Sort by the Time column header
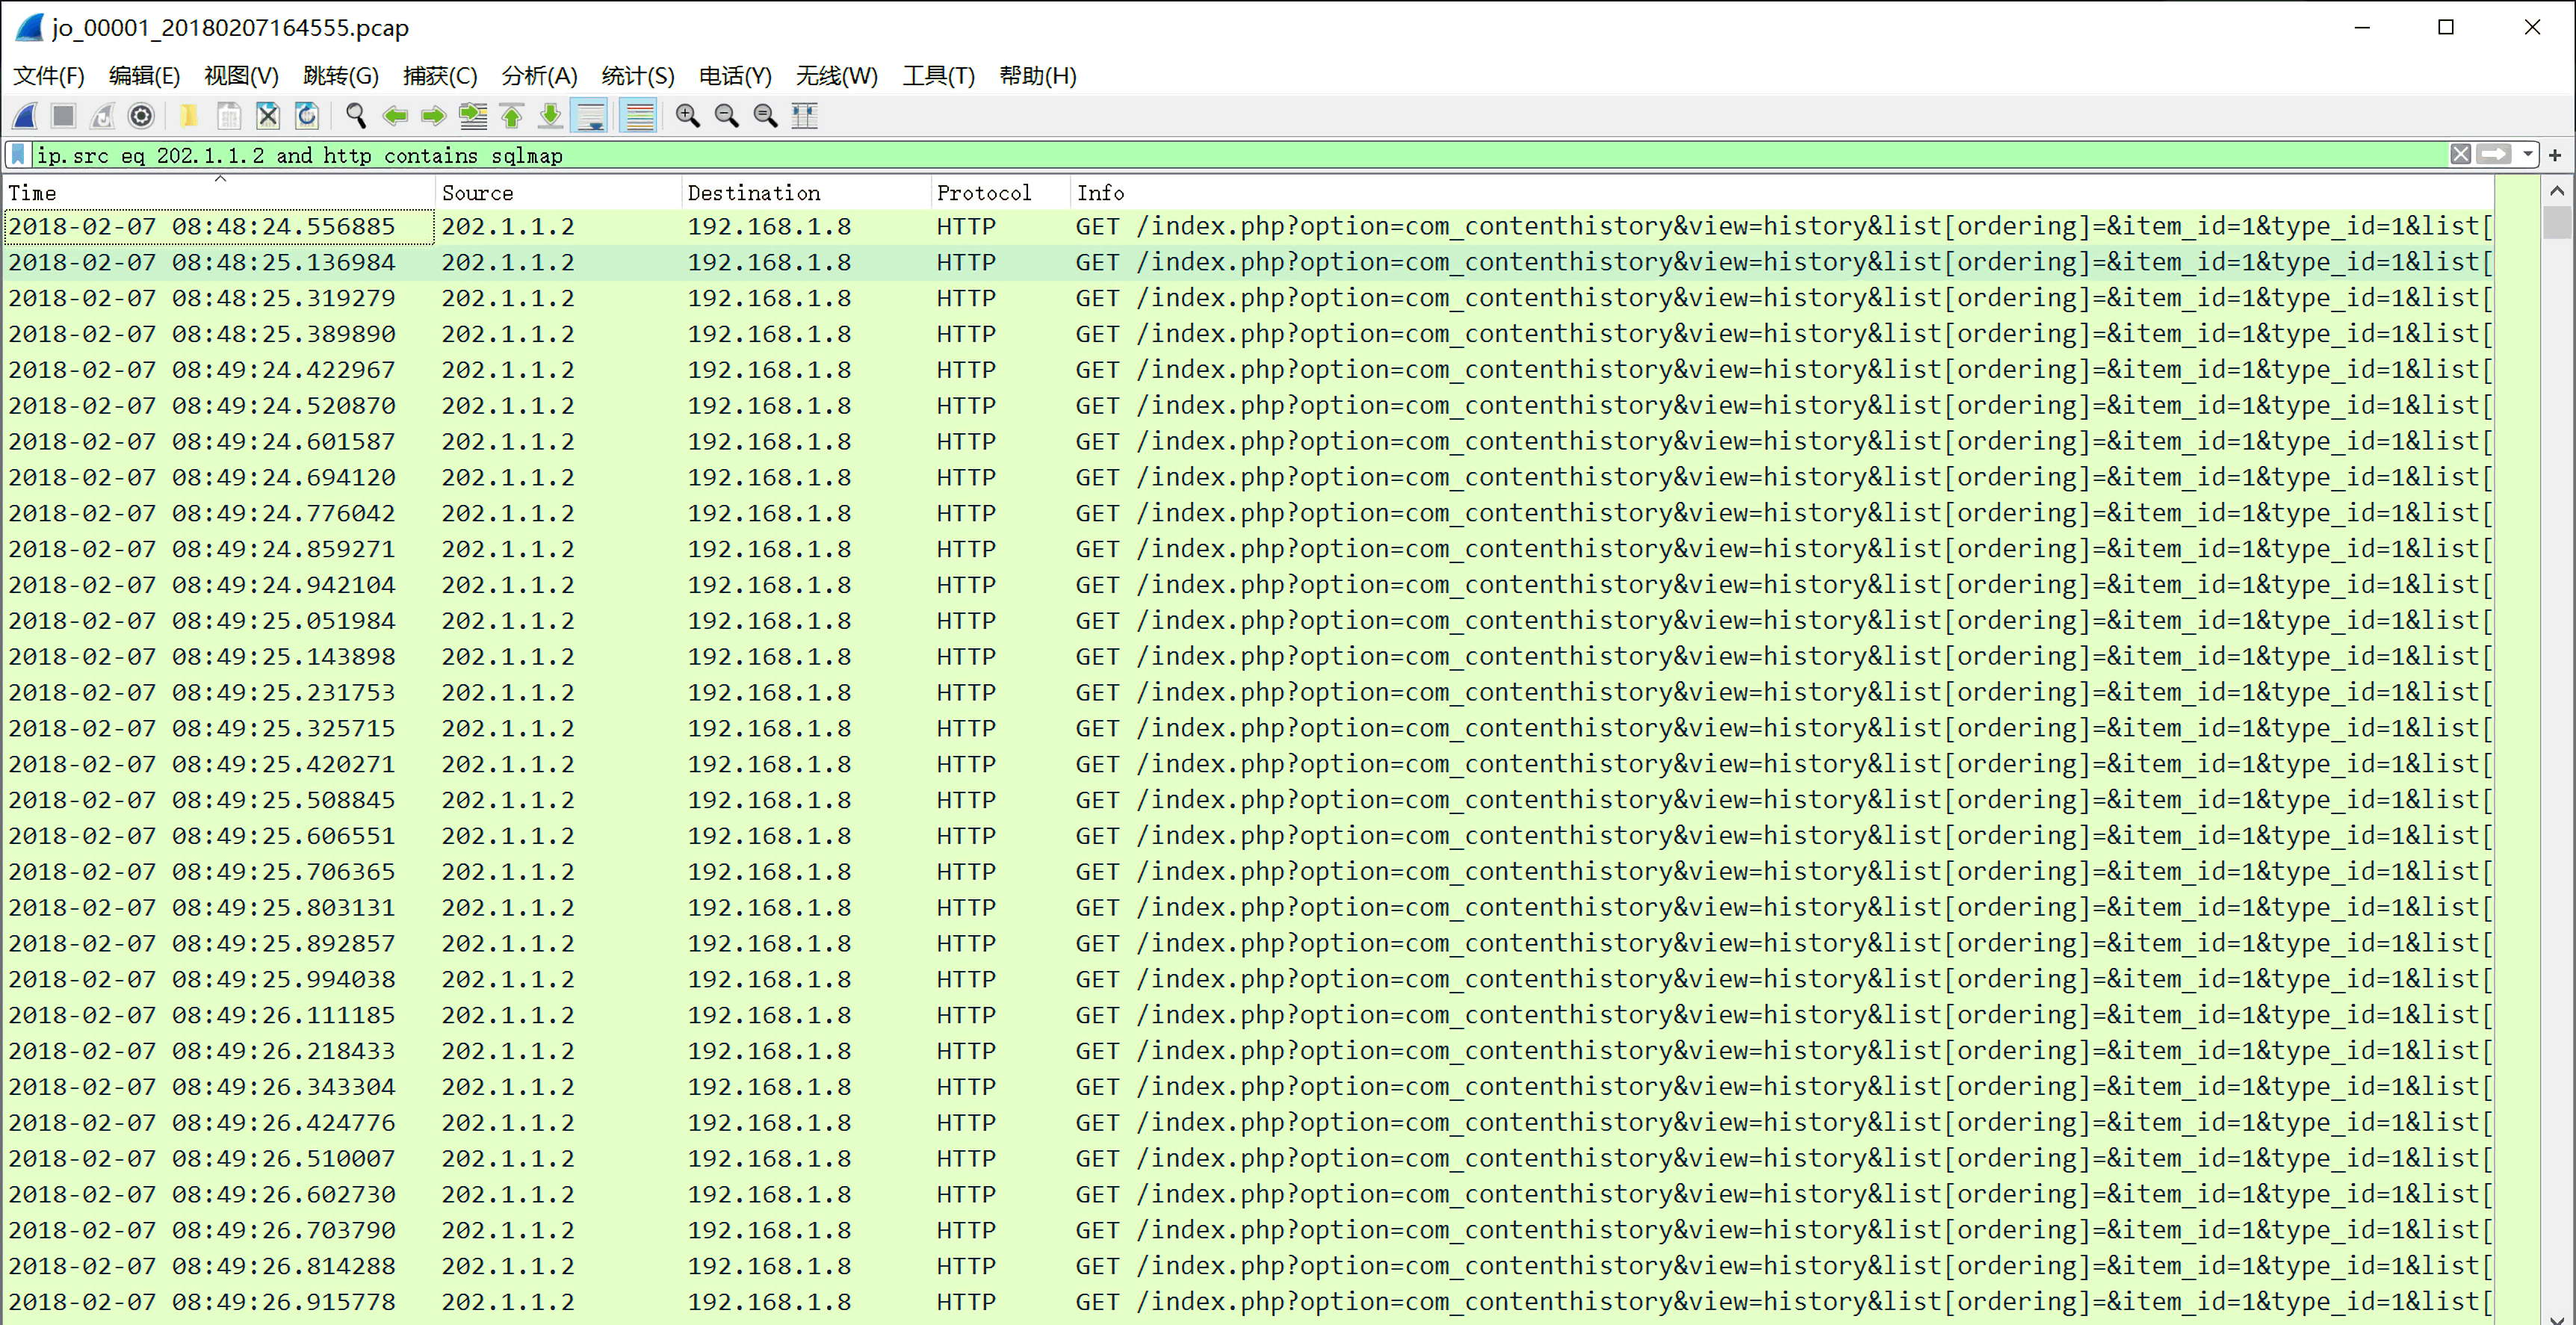Screen dimensions: 2576x1325 coord(219,193)
